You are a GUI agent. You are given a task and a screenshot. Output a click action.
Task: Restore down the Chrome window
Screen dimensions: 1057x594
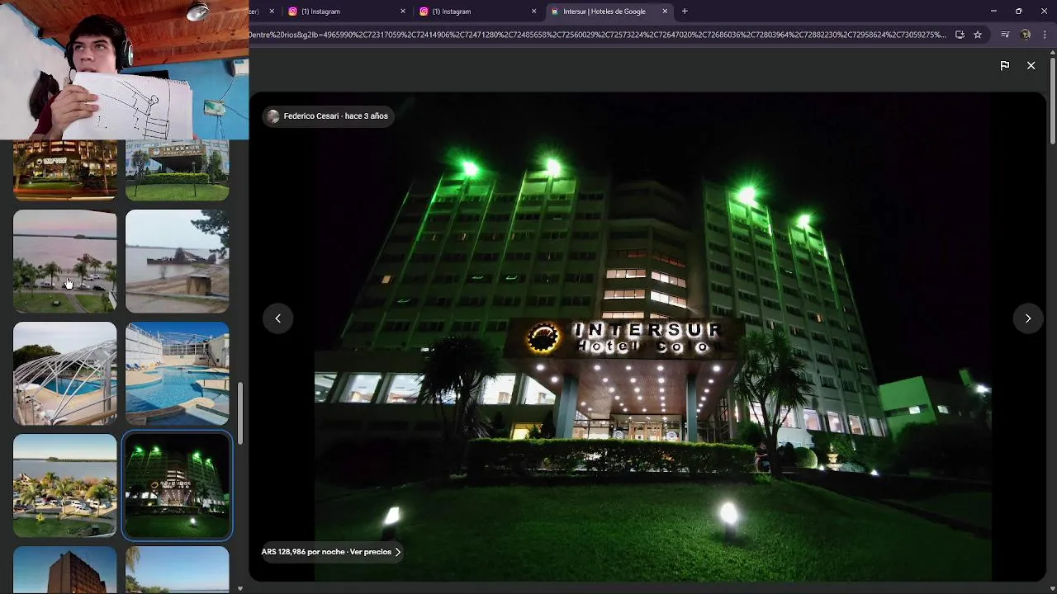click(x=1018, y=12)
